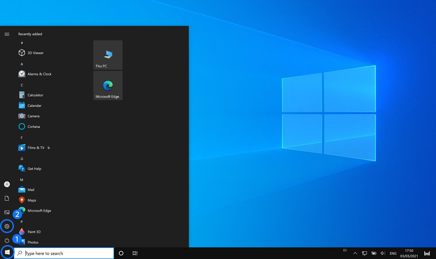Click the Windows Start button

tap(7, 253)
